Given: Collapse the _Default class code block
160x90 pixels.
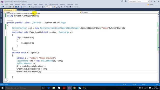Looking at the screenshot, I should (x=6, y=23).
